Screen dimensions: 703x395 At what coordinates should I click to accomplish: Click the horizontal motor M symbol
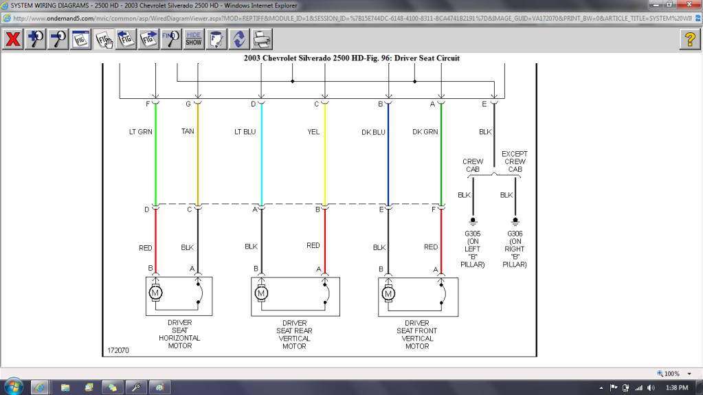(155, 293)
